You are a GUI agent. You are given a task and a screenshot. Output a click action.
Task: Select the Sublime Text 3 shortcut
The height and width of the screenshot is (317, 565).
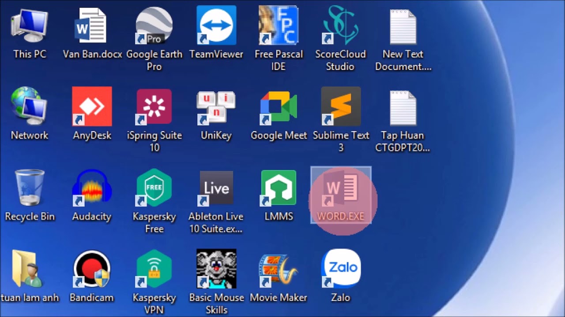point(341,120)
